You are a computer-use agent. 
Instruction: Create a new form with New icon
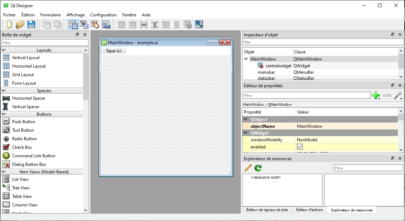9,25
